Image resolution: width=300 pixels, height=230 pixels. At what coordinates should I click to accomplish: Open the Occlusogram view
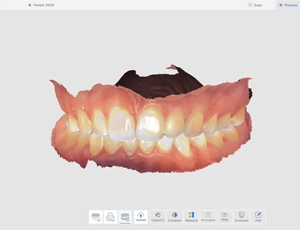(208, 217)
